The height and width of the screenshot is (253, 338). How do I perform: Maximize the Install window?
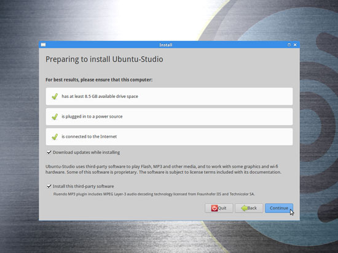pyautogui.click(x=289, y=45)
